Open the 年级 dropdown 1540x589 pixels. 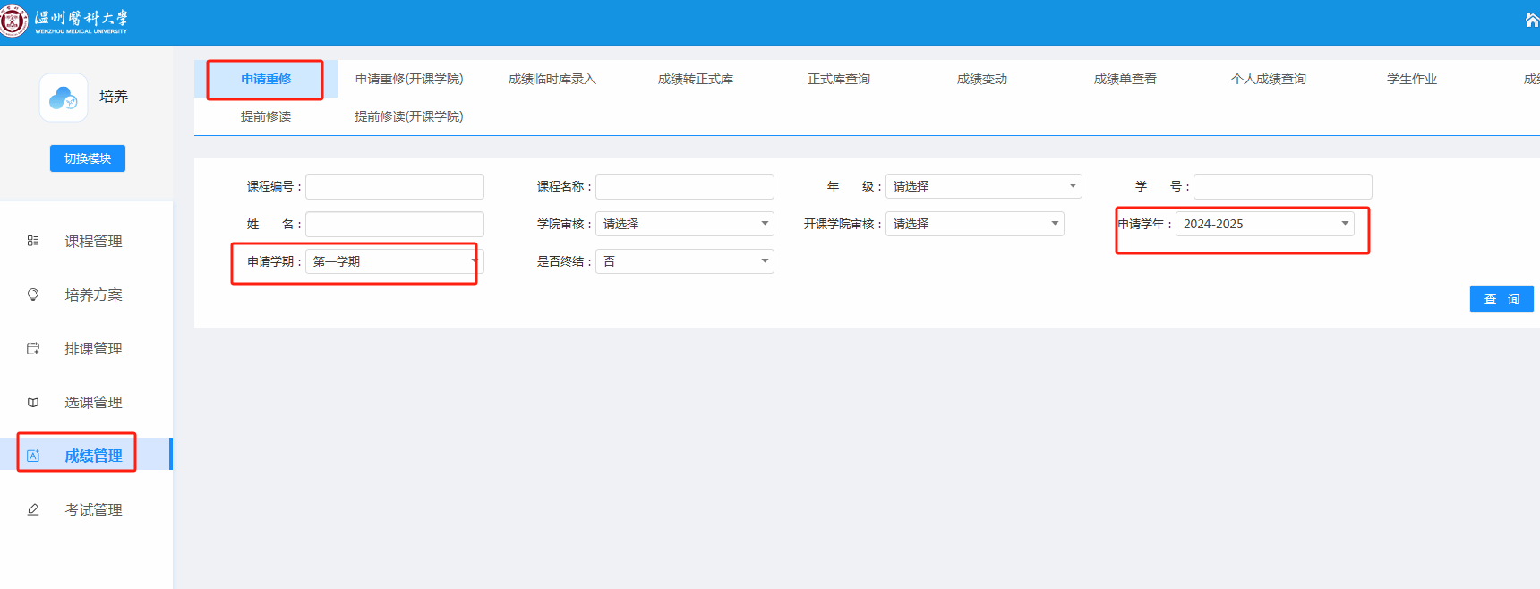983,186
